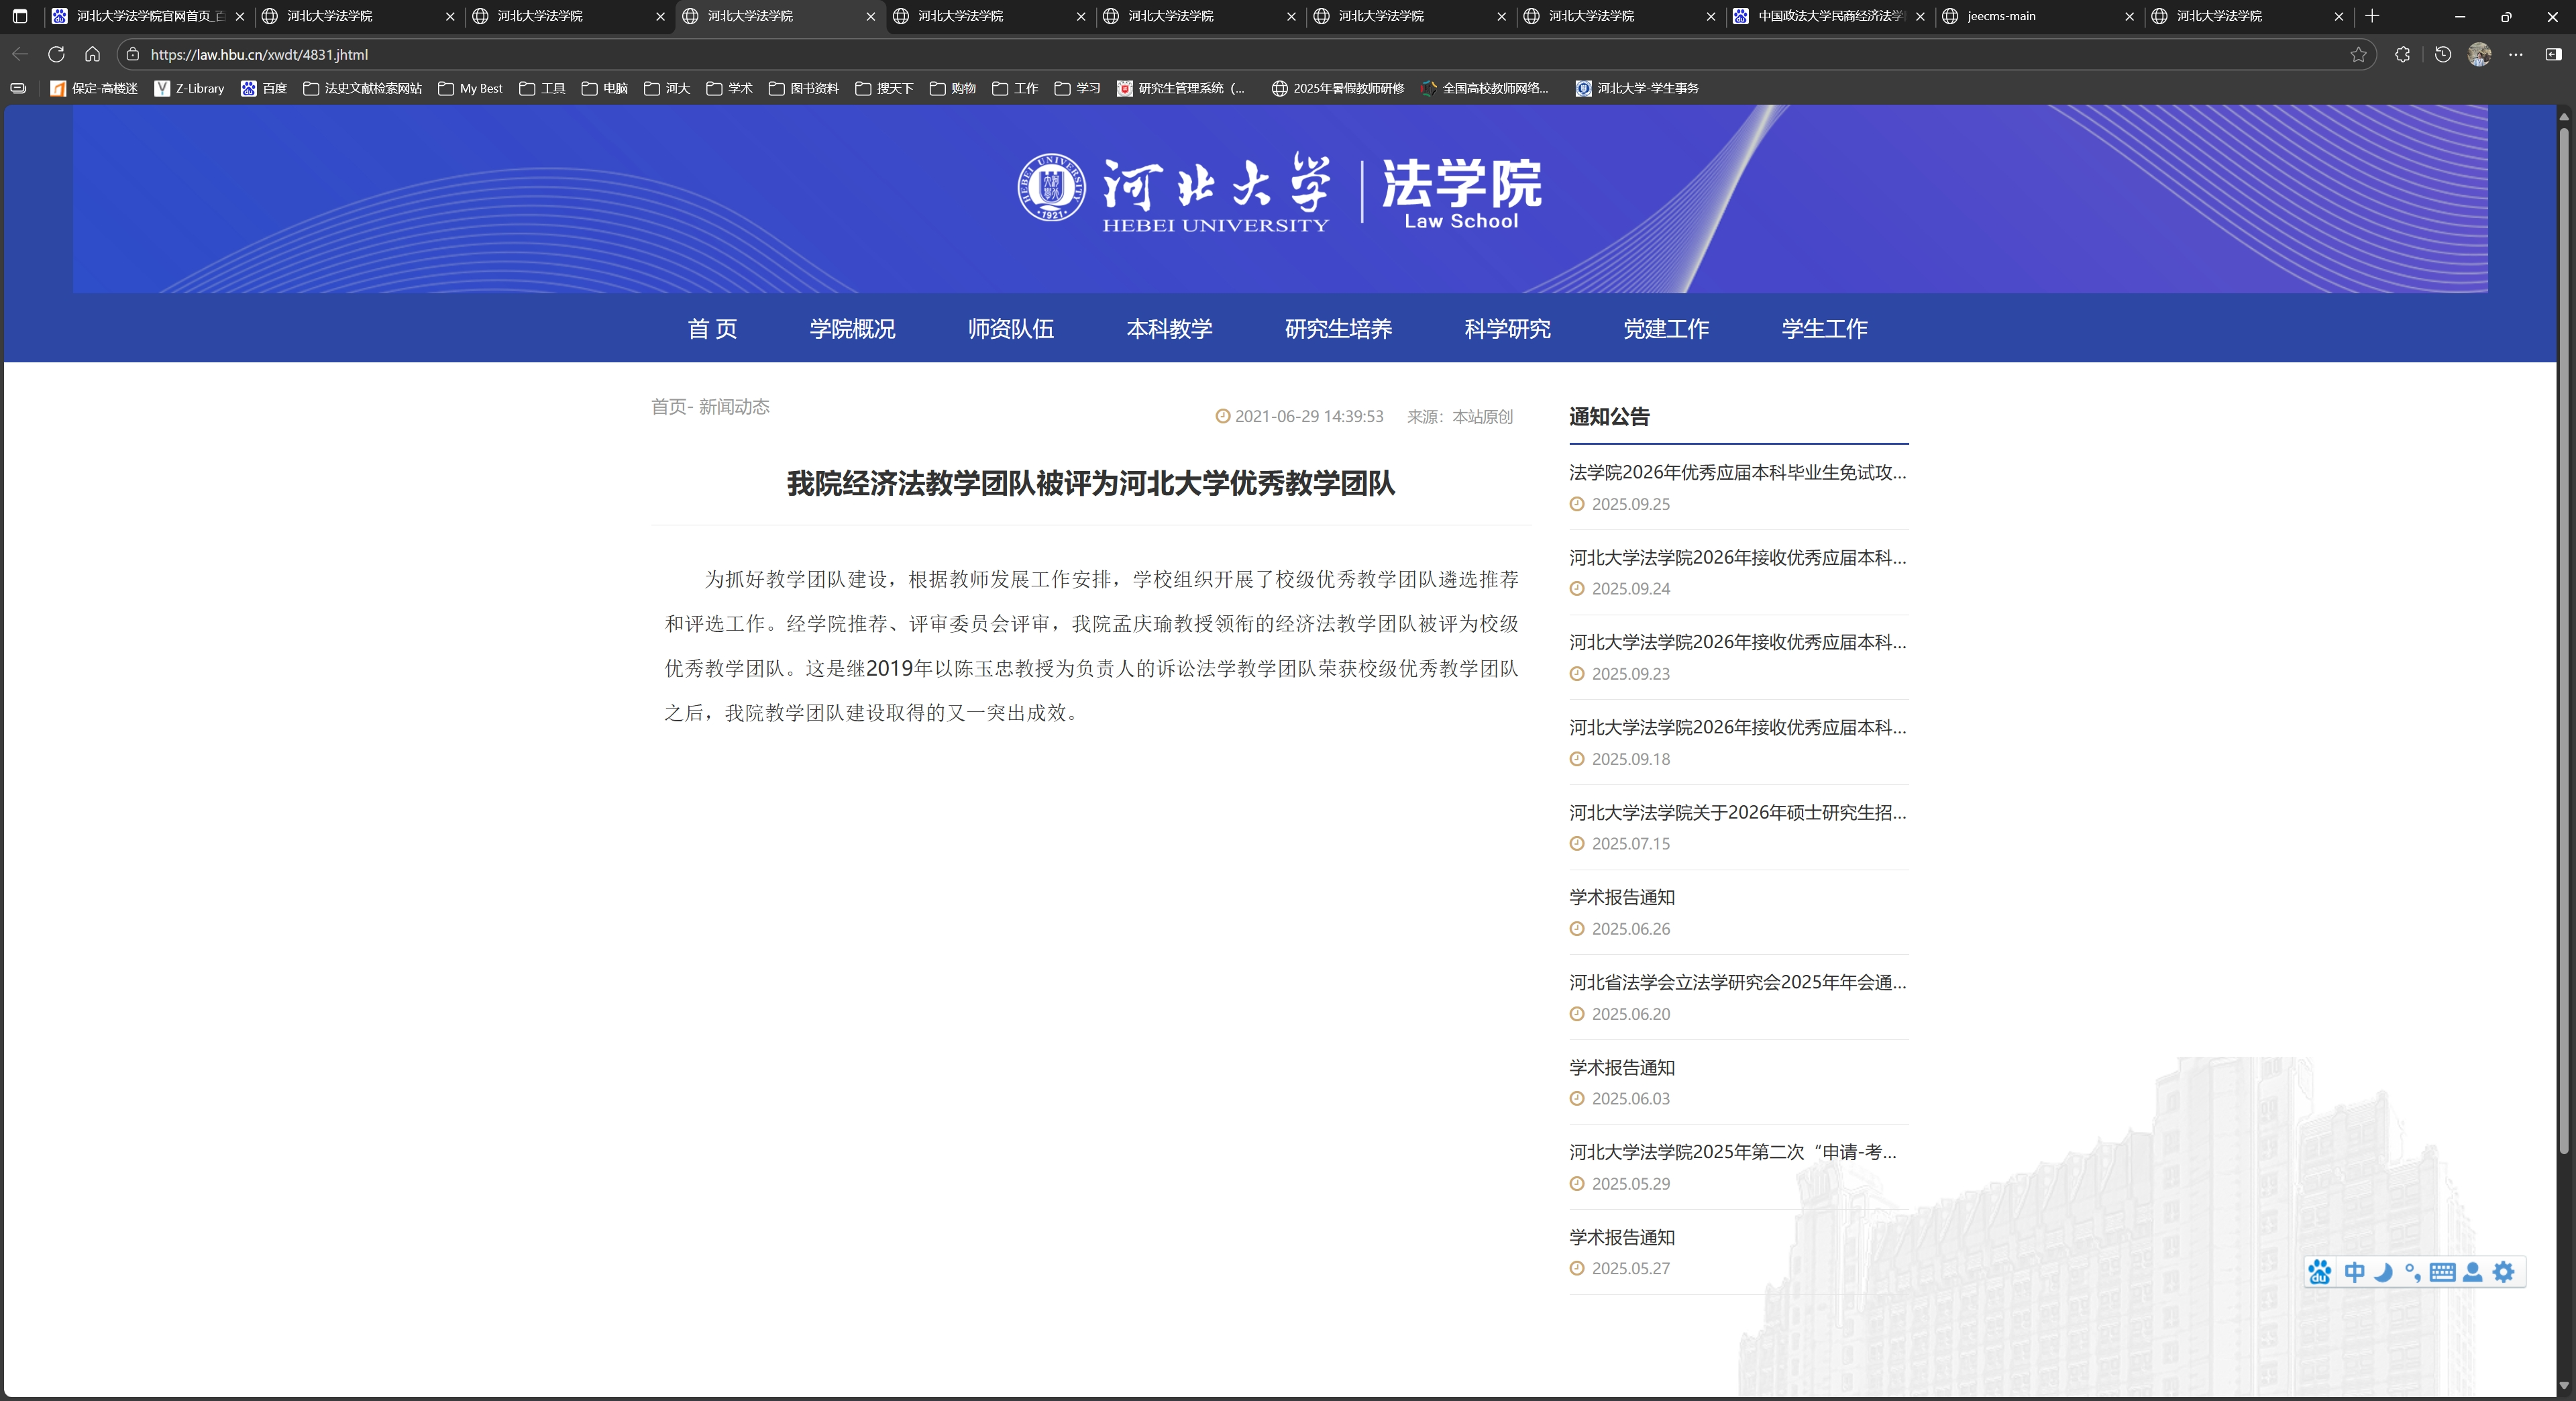Viewport: 2576px width, 1401px height.
Task: Open the IME soft keyboard icon
Action: click(x=2442, y=1272)
